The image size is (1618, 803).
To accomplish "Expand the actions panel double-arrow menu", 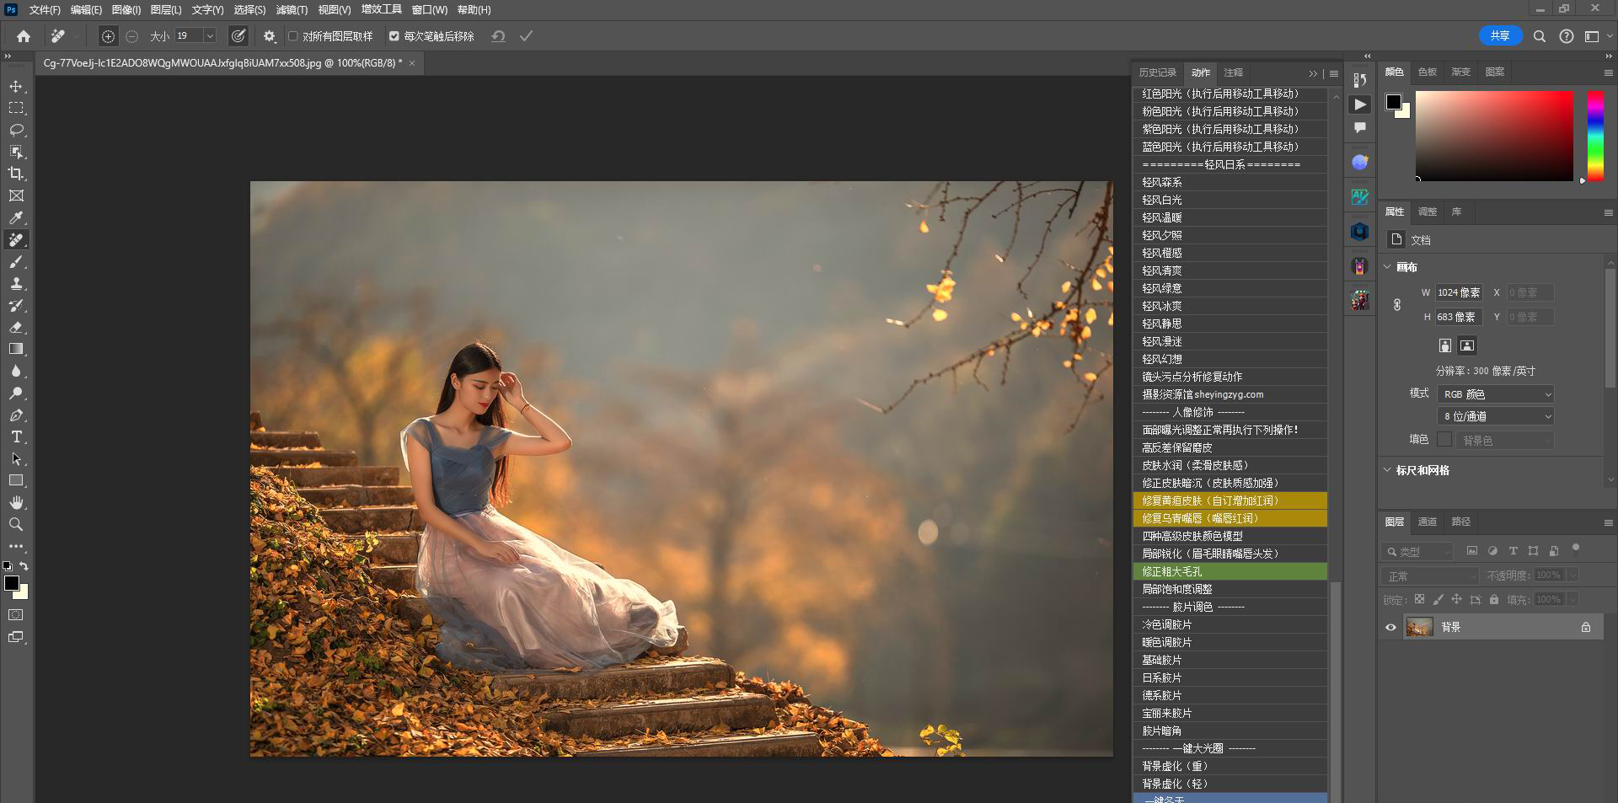I will (1312, 73).
